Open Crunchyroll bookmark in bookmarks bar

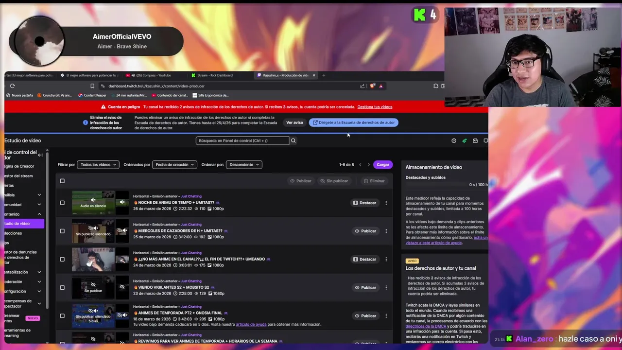pyautogui.click(x=54, y=95)
